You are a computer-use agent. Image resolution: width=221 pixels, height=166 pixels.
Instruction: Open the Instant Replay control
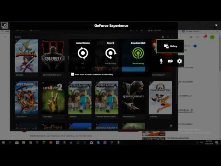(83, 53)
